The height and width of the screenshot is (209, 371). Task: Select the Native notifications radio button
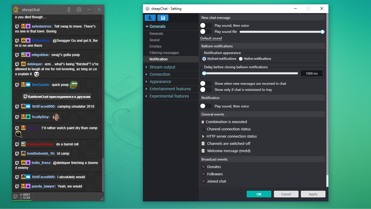coord(241,59)
